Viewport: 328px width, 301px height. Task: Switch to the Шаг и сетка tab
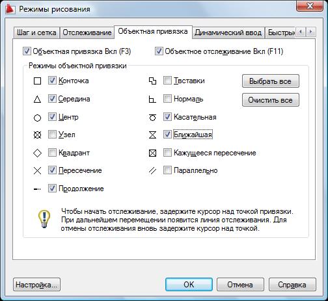pos(36,33)
